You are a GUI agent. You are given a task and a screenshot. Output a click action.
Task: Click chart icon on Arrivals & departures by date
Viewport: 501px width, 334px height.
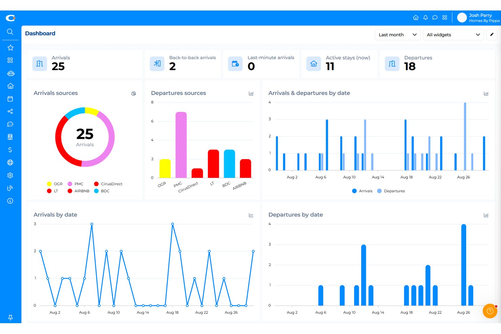(x=486, y=93)
